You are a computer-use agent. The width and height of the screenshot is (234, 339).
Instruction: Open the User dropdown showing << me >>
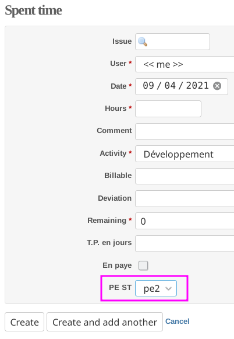[x=185, y=64]
